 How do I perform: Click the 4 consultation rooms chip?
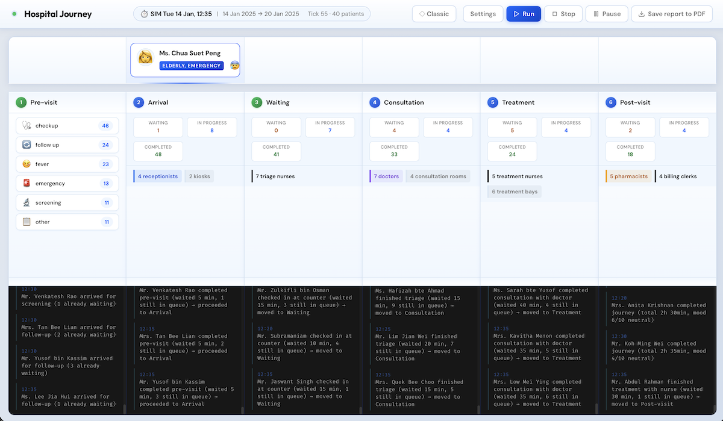pyautogui.click(x=438, y=176)
